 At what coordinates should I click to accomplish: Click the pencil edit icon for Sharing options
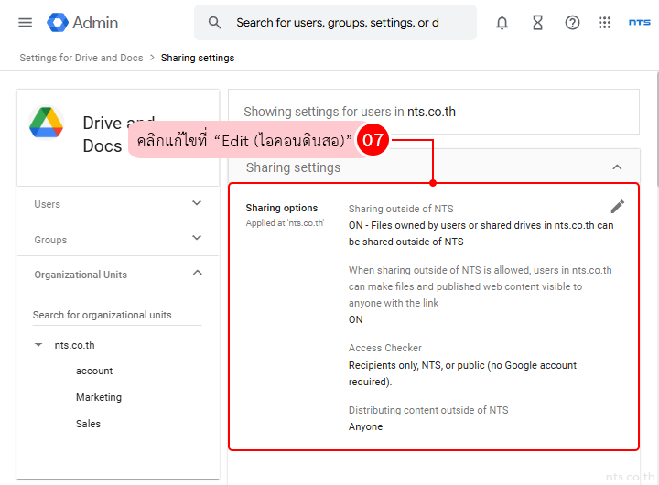(x=618, y=207)
